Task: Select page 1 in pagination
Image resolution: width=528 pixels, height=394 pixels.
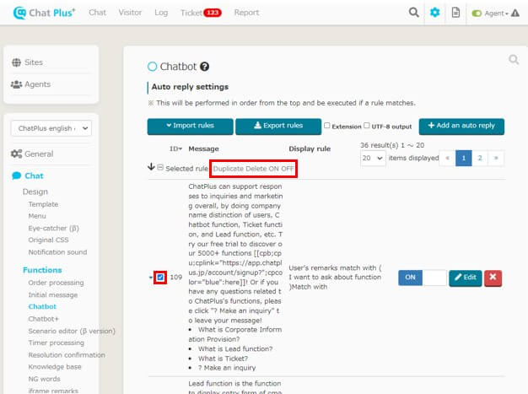Action: coord(464,158)
